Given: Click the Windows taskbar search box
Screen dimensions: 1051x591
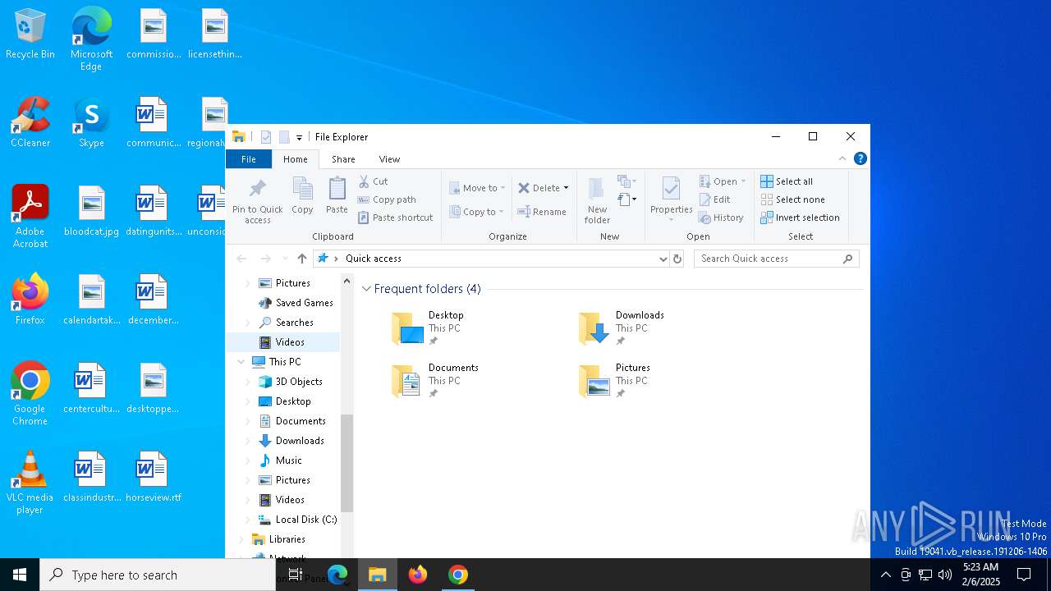Looking at the screenshot, I should pos(158,575).
